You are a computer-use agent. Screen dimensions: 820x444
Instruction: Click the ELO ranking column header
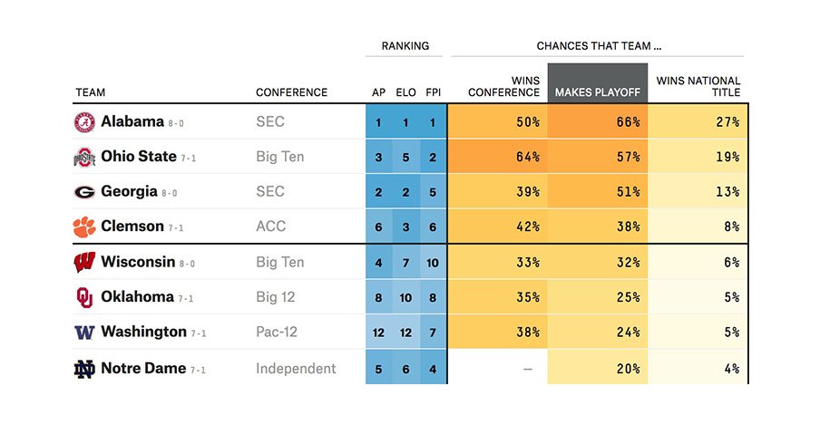pyautogui.click(x=405, y=92)
